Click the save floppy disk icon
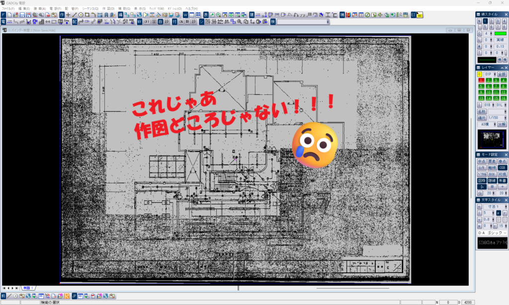Viewport: 509px width, 305px height. (x=22, y=15)
